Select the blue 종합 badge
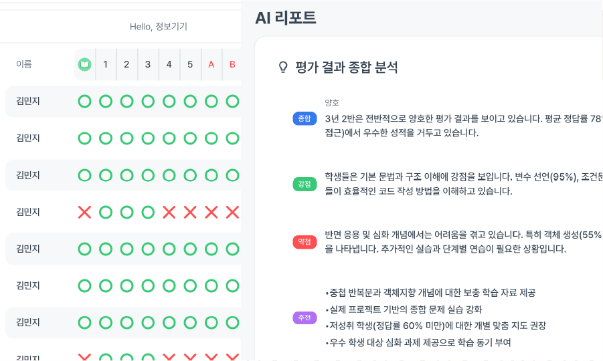603x361 pixels. pos(305,119)
